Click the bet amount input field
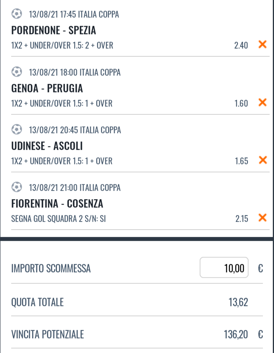 click(x=224, y=268)
